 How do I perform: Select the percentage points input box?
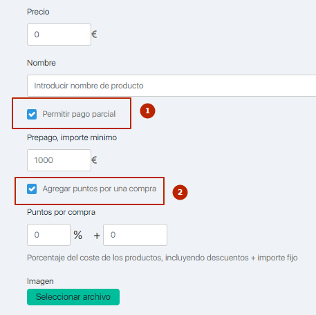(48, 235)
